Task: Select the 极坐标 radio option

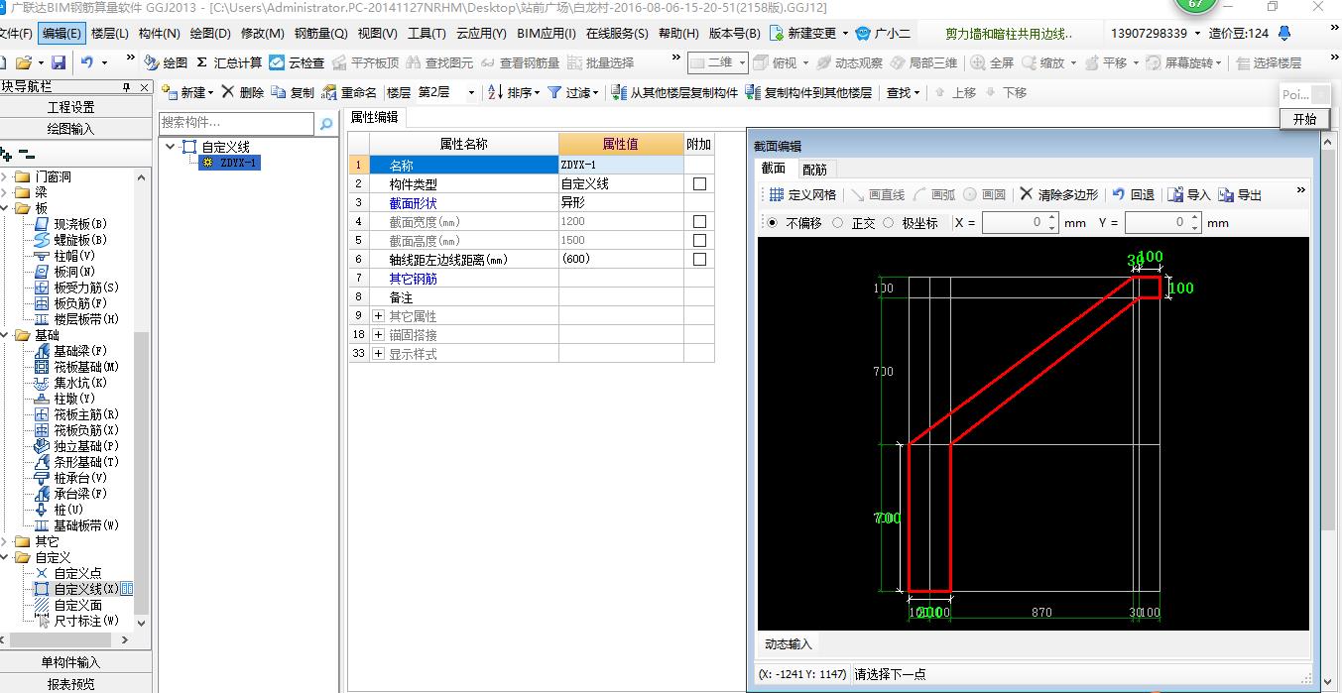Action: tap(888, 223)
